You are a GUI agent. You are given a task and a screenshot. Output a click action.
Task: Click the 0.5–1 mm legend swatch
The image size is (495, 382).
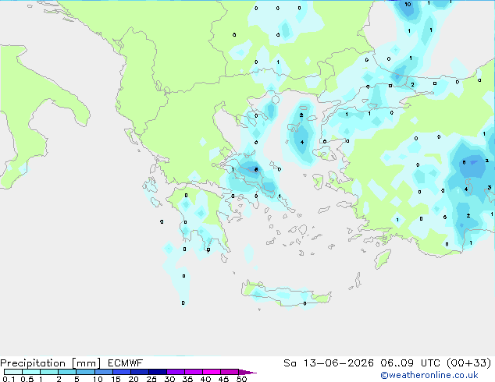(x=31, y=372)
